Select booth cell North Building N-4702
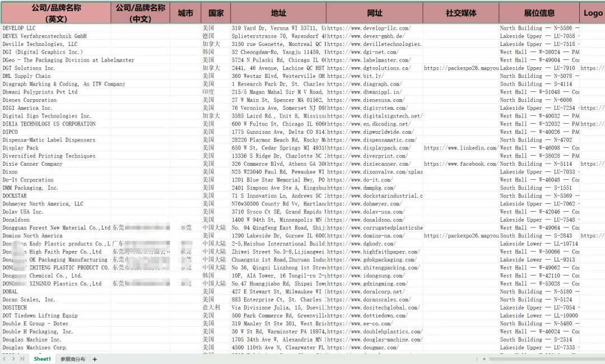This screenshot has height=364, width=605. (x=539, y=140)
